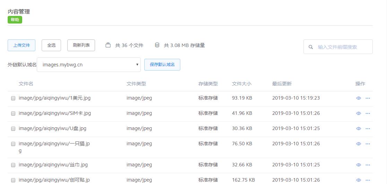Preview the 1美元.jpg file via eye icon
Screen dimensions: 387x184
coord(359,98)
